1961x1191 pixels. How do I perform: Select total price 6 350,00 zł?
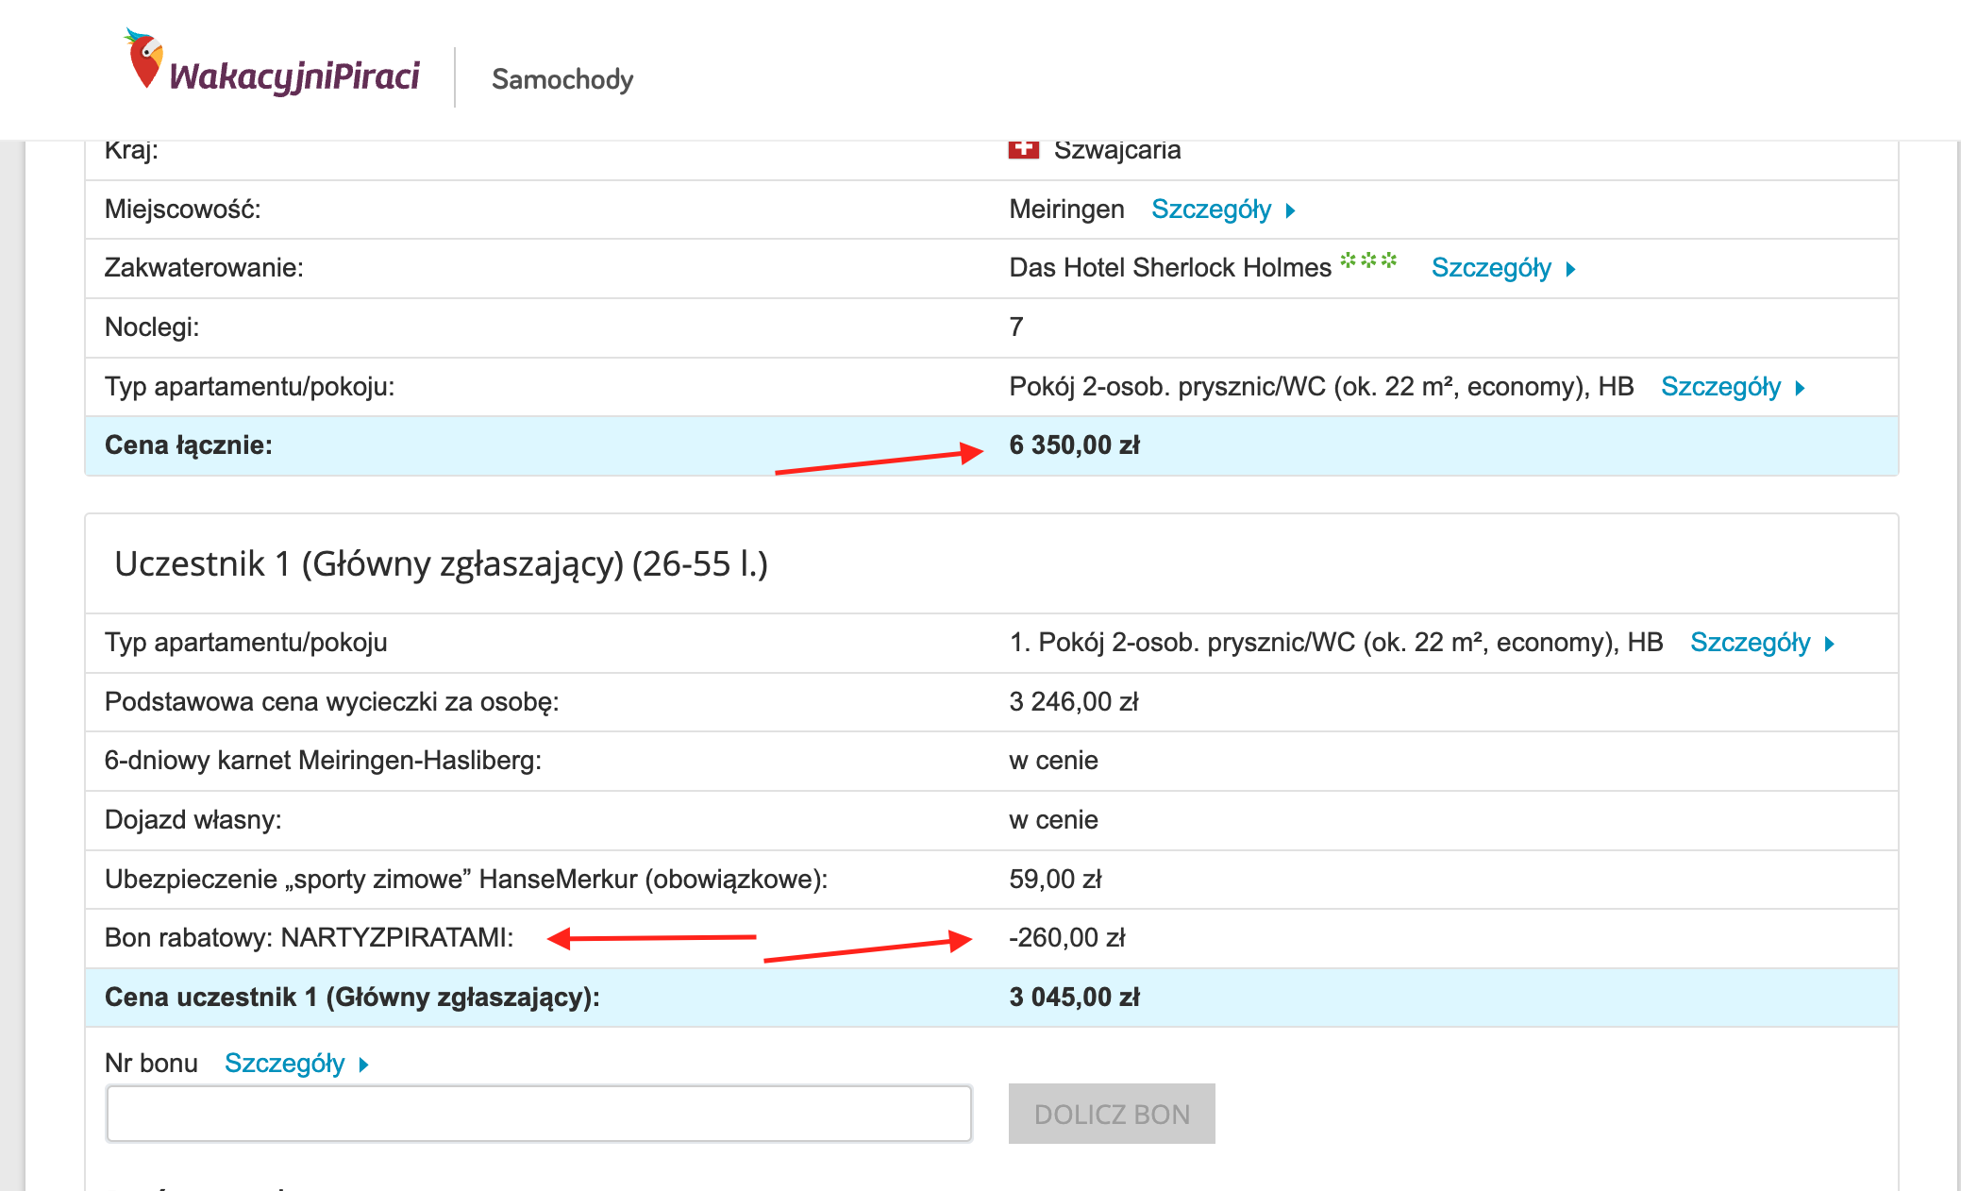tap(1074, 445)
